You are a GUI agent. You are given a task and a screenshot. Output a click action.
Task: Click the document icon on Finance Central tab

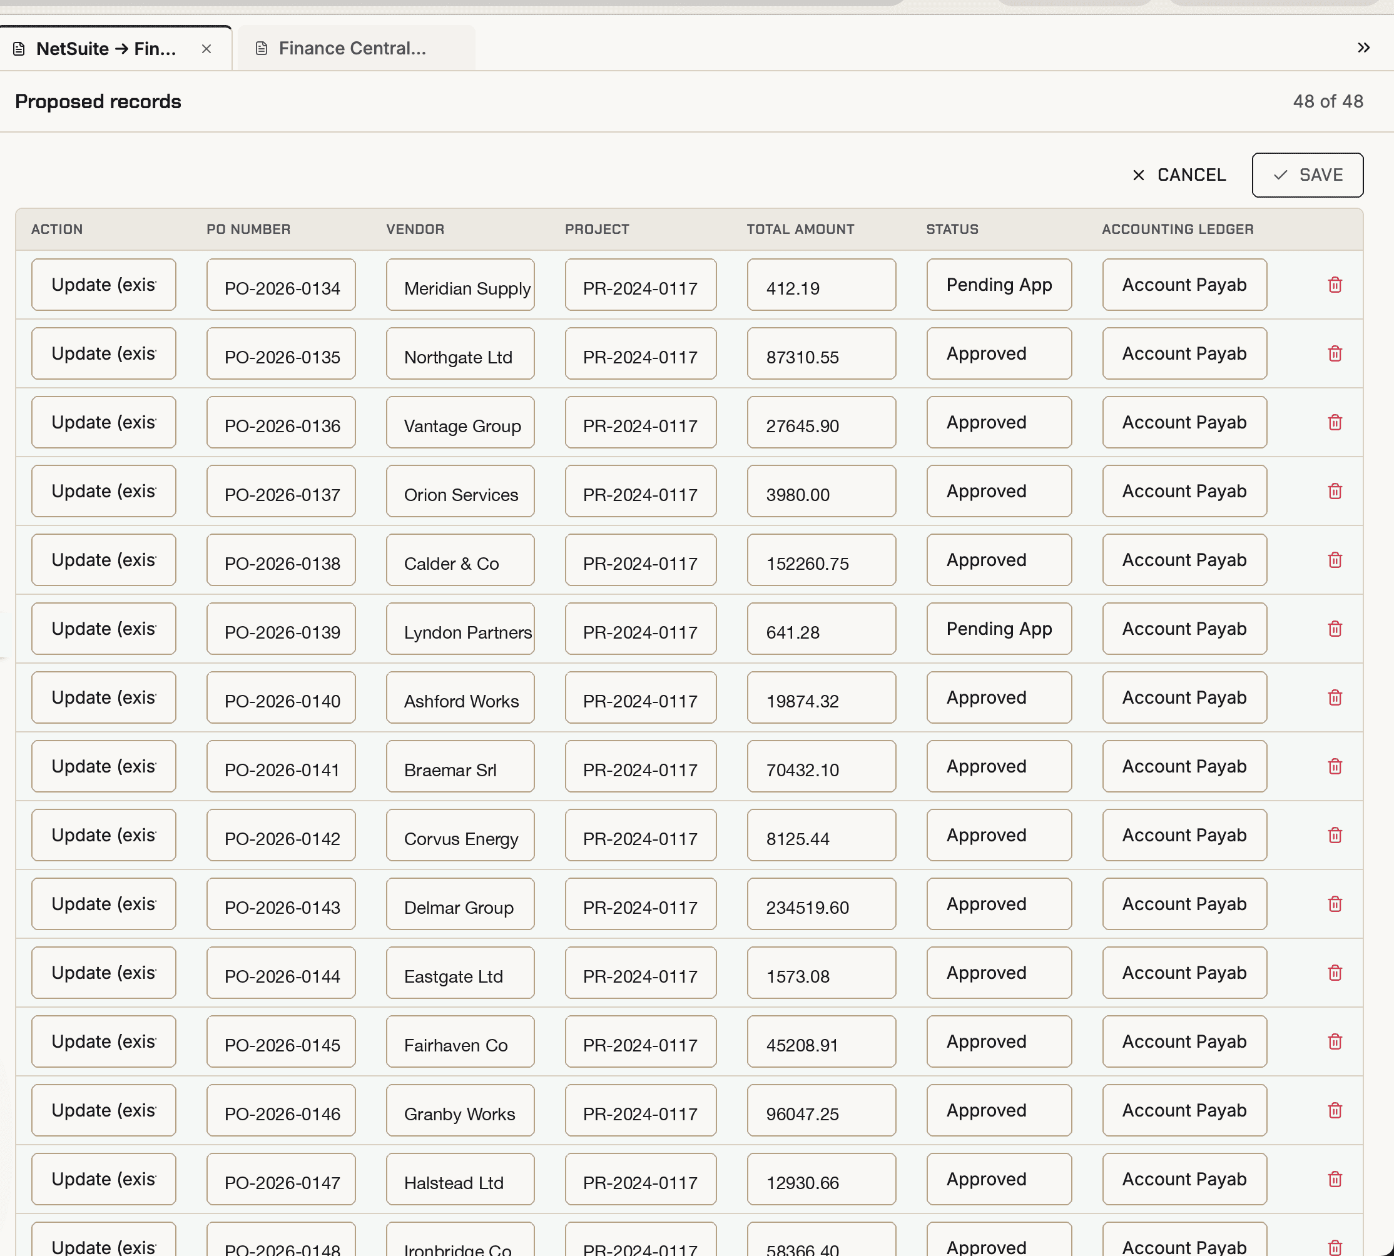[x=261, y=48]
